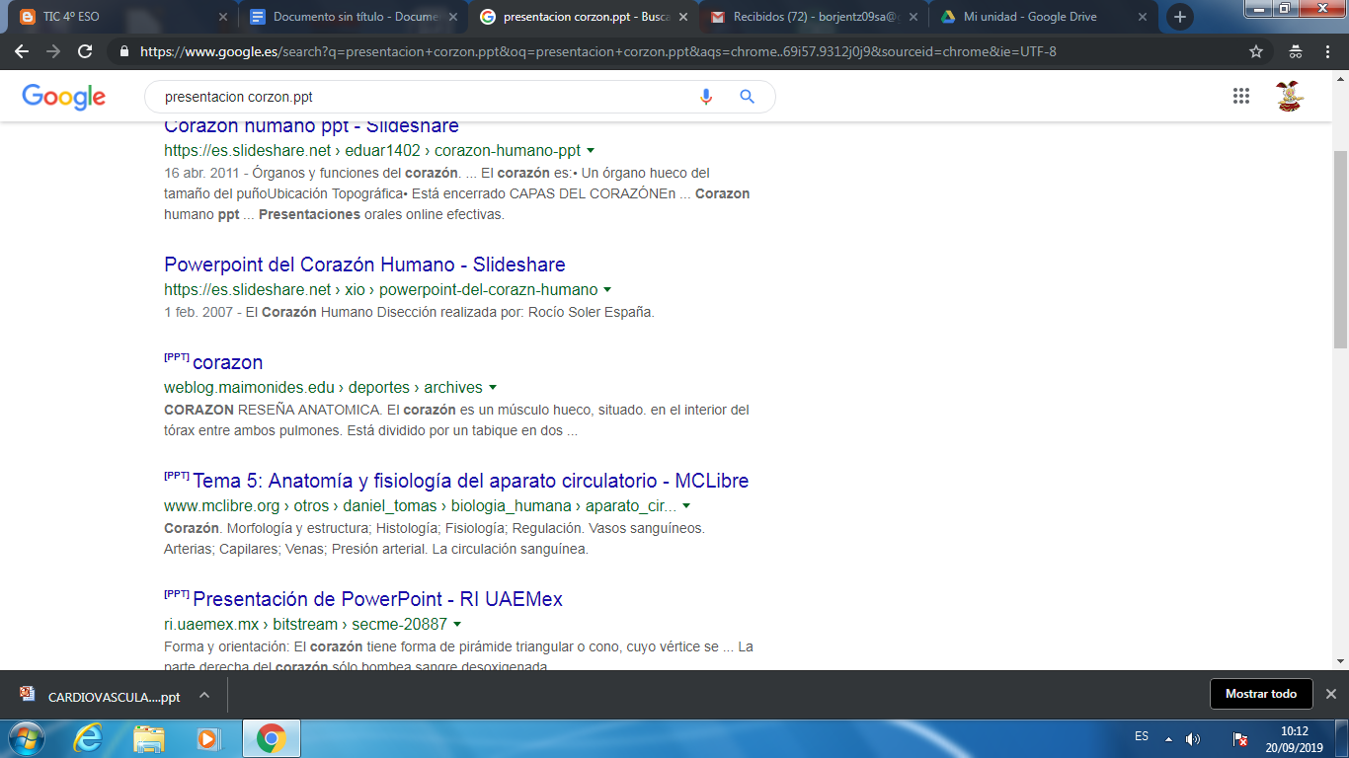This screenshot has height=758, width=1349.
Task: Open the volume control in the tray
Action: point(1193,739)
